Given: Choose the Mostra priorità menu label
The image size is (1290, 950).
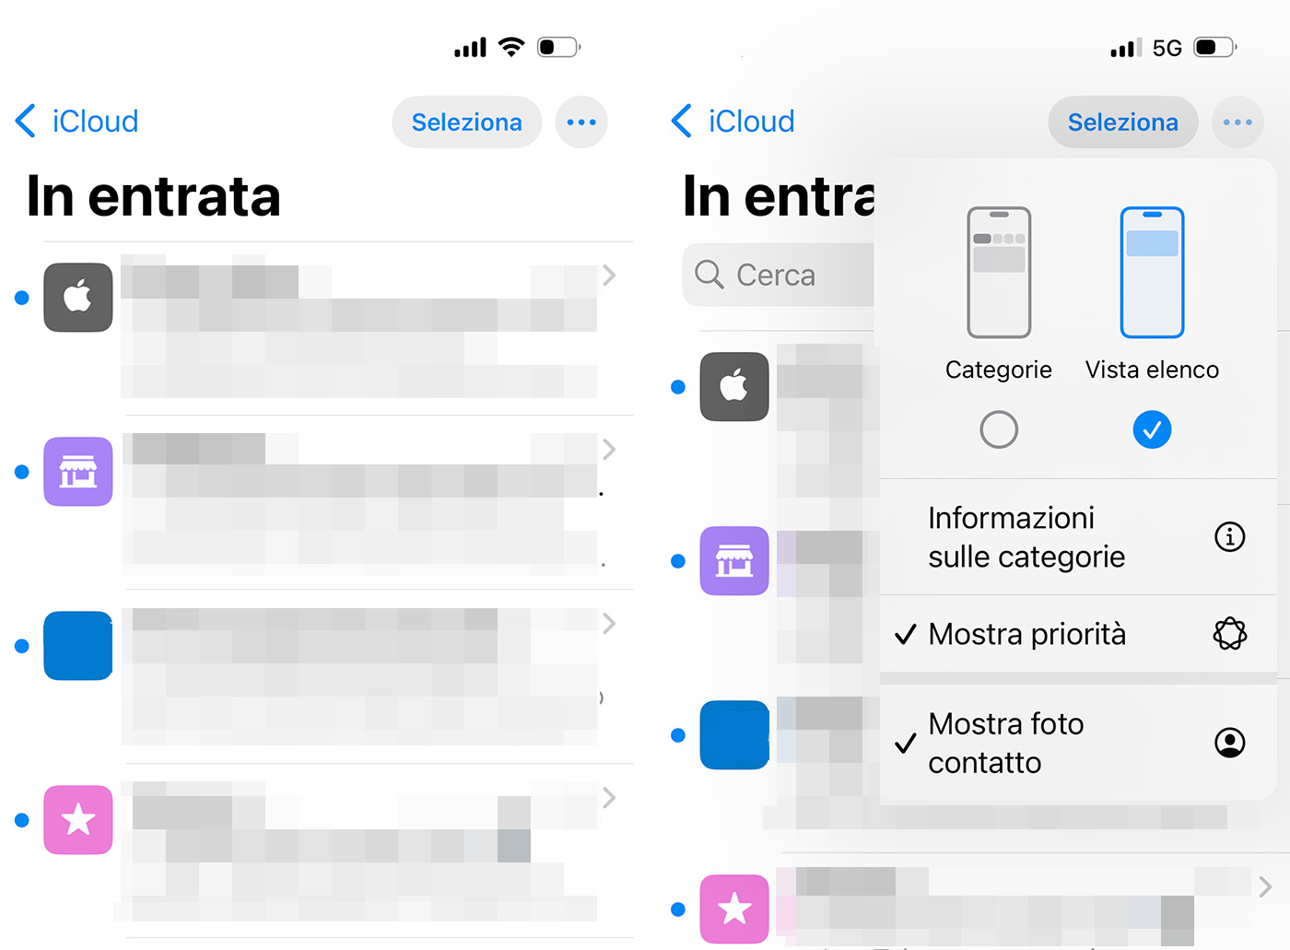Looking at the screenshot, I should click(x=1026, y=634).
